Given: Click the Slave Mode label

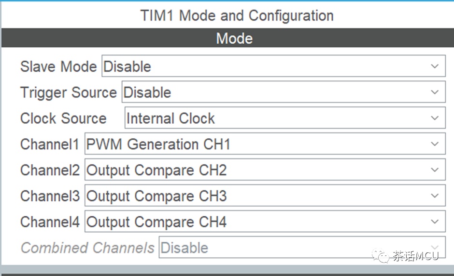Looking at the screenshot, I should coord(58,66).
